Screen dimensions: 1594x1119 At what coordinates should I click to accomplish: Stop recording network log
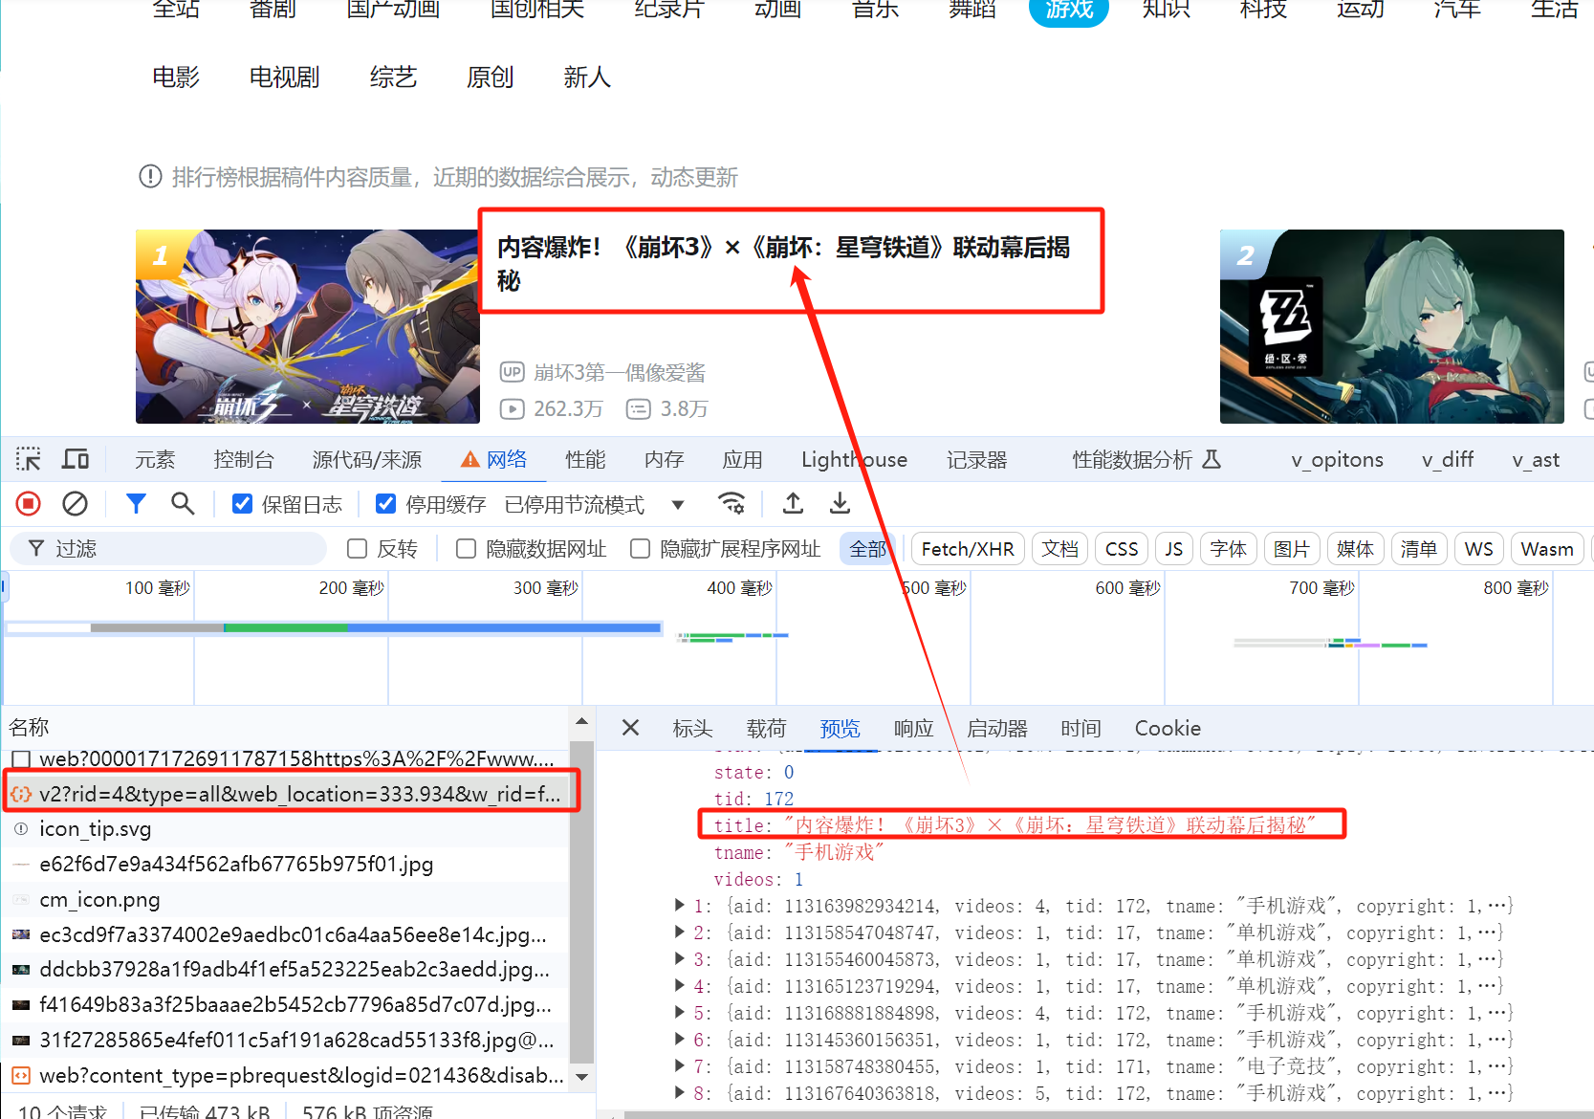[29, 504]
